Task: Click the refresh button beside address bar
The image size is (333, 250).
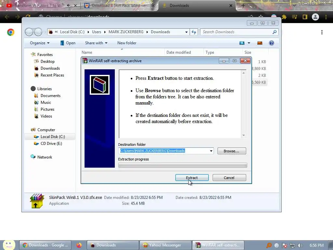Action: tap(194, 32)
